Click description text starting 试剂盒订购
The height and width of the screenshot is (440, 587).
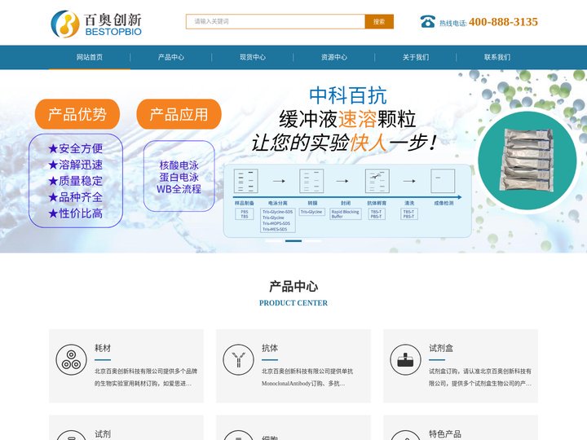[480, 377]
